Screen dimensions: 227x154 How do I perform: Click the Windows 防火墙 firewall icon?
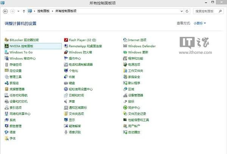(x=66, y=52)
